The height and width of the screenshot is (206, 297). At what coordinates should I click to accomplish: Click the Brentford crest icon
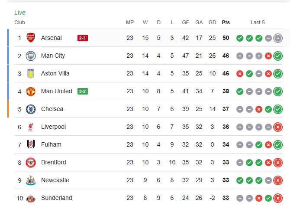point(31,162)
